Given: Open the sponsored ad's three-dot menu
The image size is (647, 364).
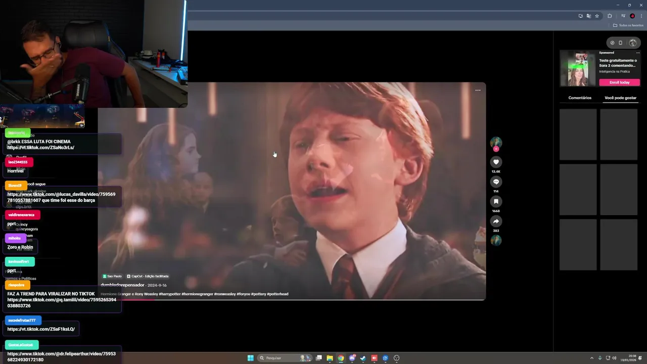Looking at the screenshot, I should pos(637,53).
